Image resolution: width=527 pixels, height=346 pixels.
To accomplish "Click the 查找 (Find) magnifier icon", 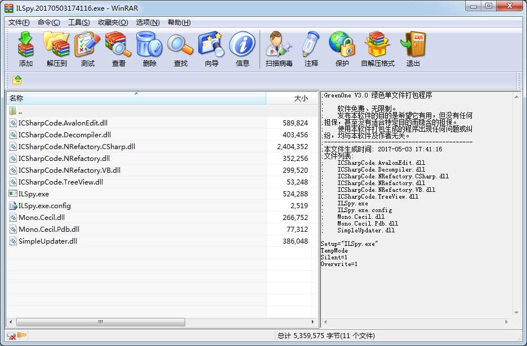I will 180,44.
